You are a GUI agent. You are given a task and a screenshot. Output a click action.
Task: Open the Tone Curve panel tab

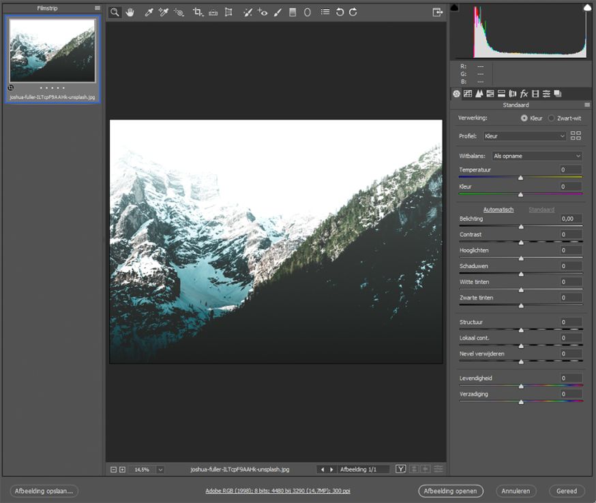[468, 94]
